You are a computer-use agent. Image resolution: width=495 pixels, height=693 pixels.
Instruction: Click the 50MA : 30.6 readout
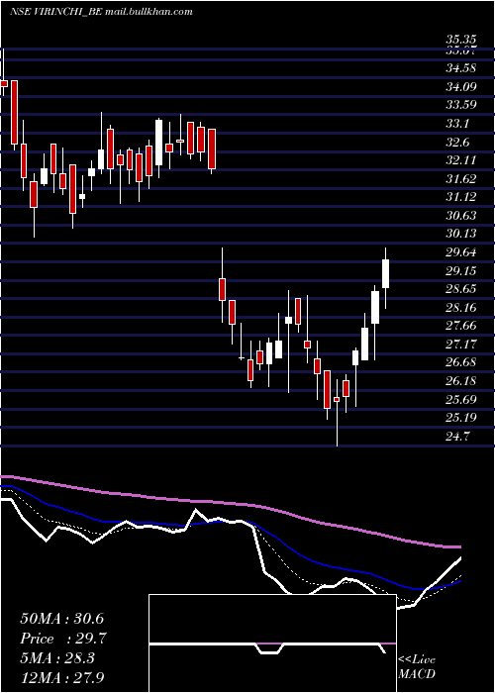pyautogui.click(x=62, y=619)
